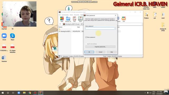This screenshot has height=95, width=169.
Task: Click the Test archive toolbar icon
Action: tap(74, 19)
